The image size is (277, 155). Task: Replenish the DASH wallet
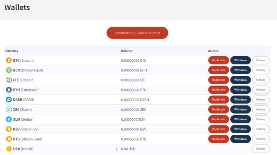[x=218, y=100]
